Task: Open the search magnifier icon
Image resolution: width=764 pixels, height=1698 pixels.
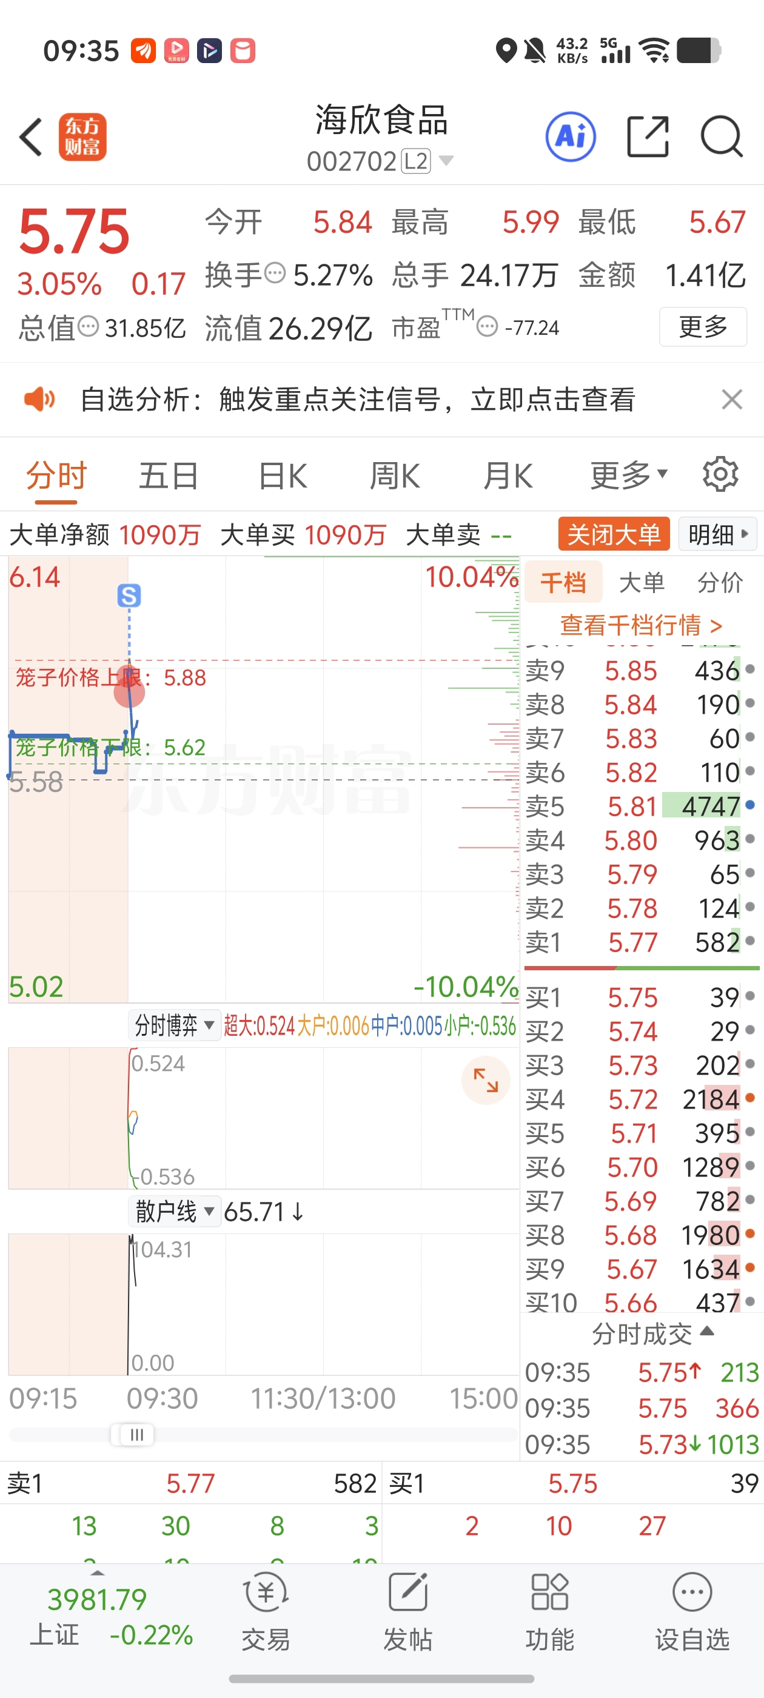Action: click(x=722, y=136)
